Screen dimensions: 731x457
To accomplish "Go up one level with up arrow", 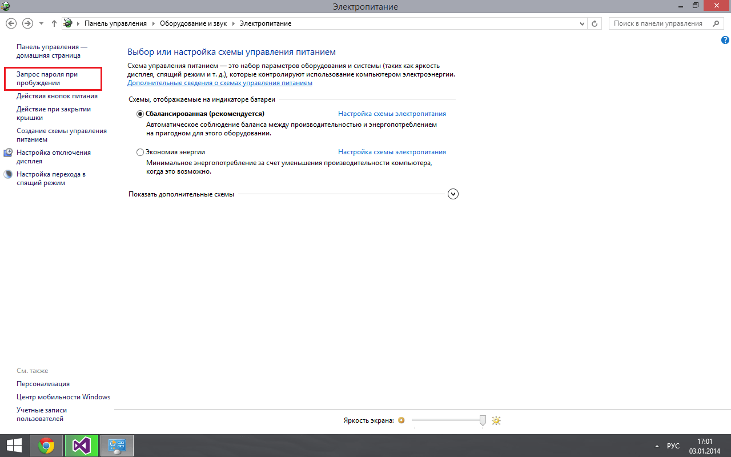I will click(54, 23).
